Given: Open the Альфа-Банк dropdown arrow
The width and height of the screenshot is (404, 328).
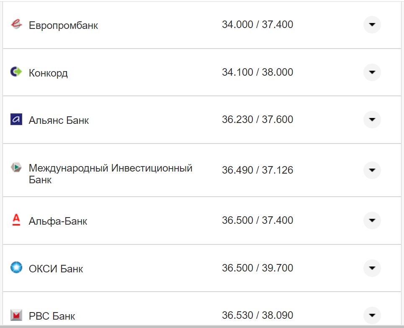Looking at the screenshot, I should point(372,220).
